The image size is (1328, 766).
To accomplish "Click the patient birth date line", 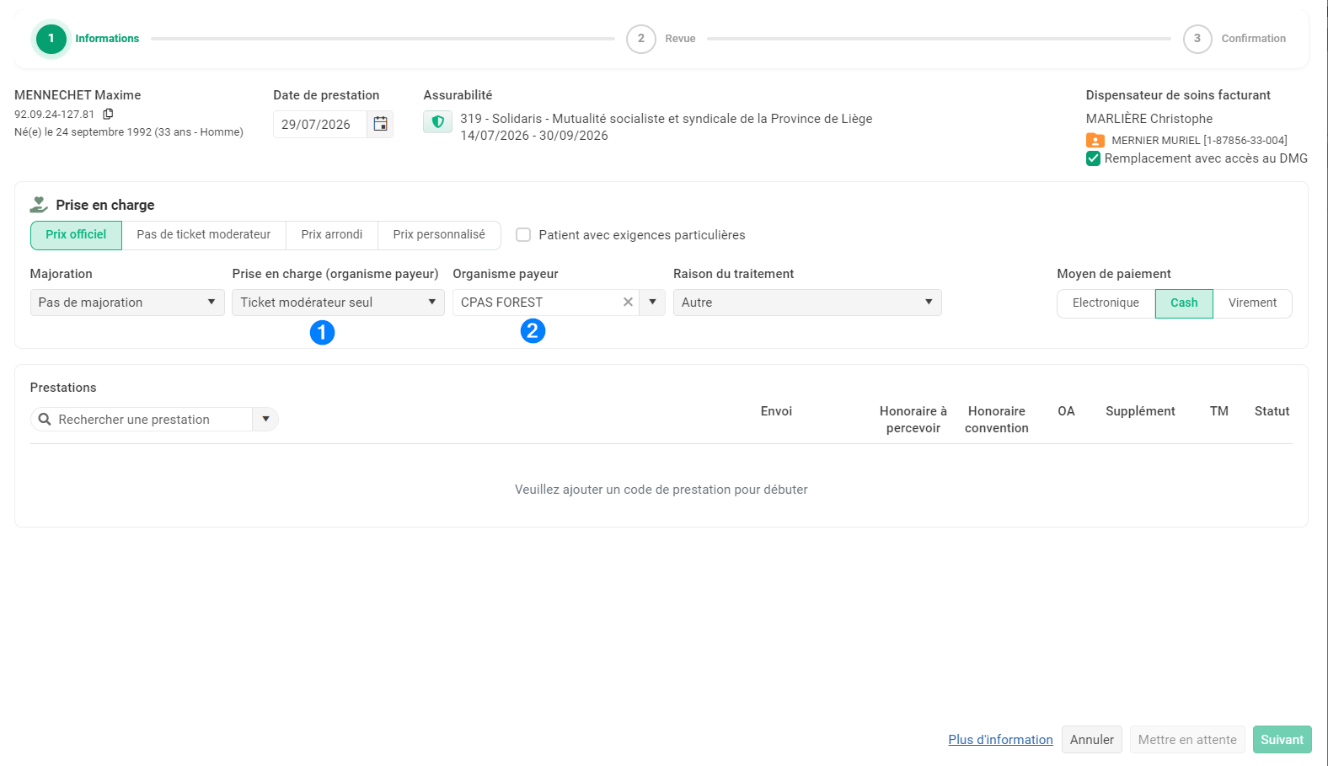I will click(x=129, y=132).
